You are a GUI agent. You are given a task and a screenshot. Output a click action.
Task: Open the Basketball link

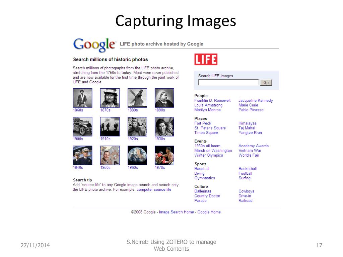pyautogui.click(x=248, y=169)
